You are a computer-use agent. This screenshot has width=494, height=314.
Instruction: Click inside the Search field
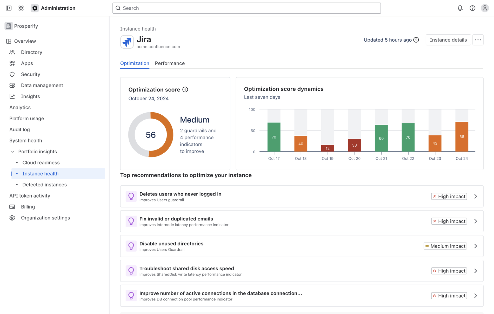pos(246,8)
